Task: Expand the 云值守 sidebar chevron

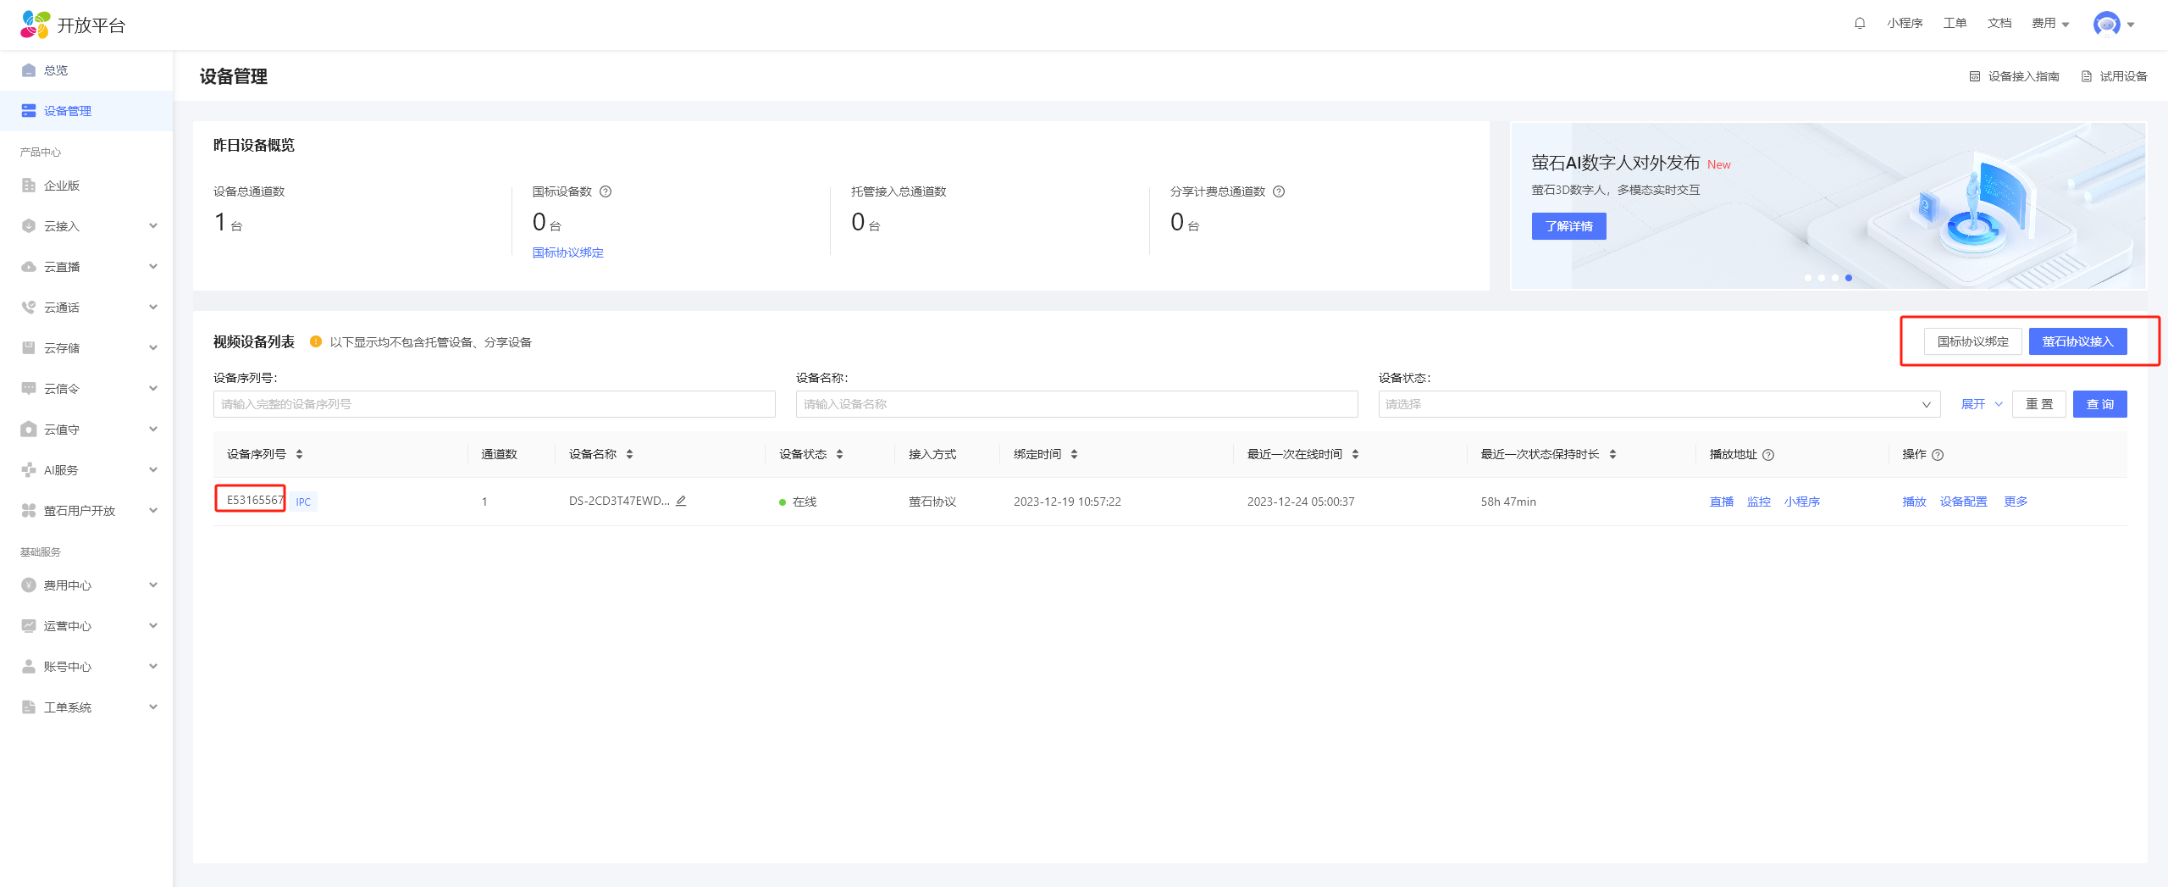Action: [x=153, y=429]
